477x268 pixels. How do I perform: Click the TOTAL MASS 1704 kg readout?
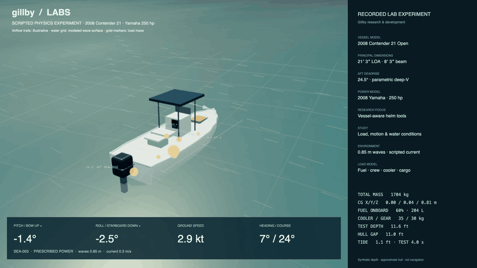[383, 195]
